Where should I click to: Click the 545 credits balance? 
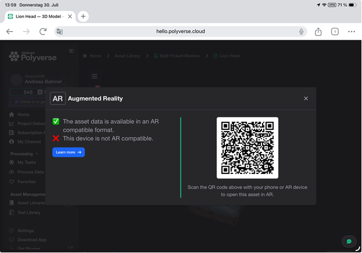coord(28,92)
